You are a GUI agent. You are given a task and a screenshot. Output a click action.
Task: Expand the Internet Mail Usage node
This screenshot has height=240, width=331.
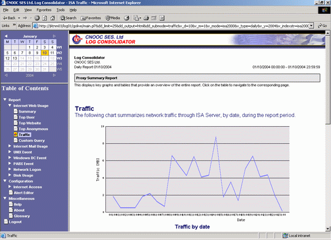coord(10,146)
